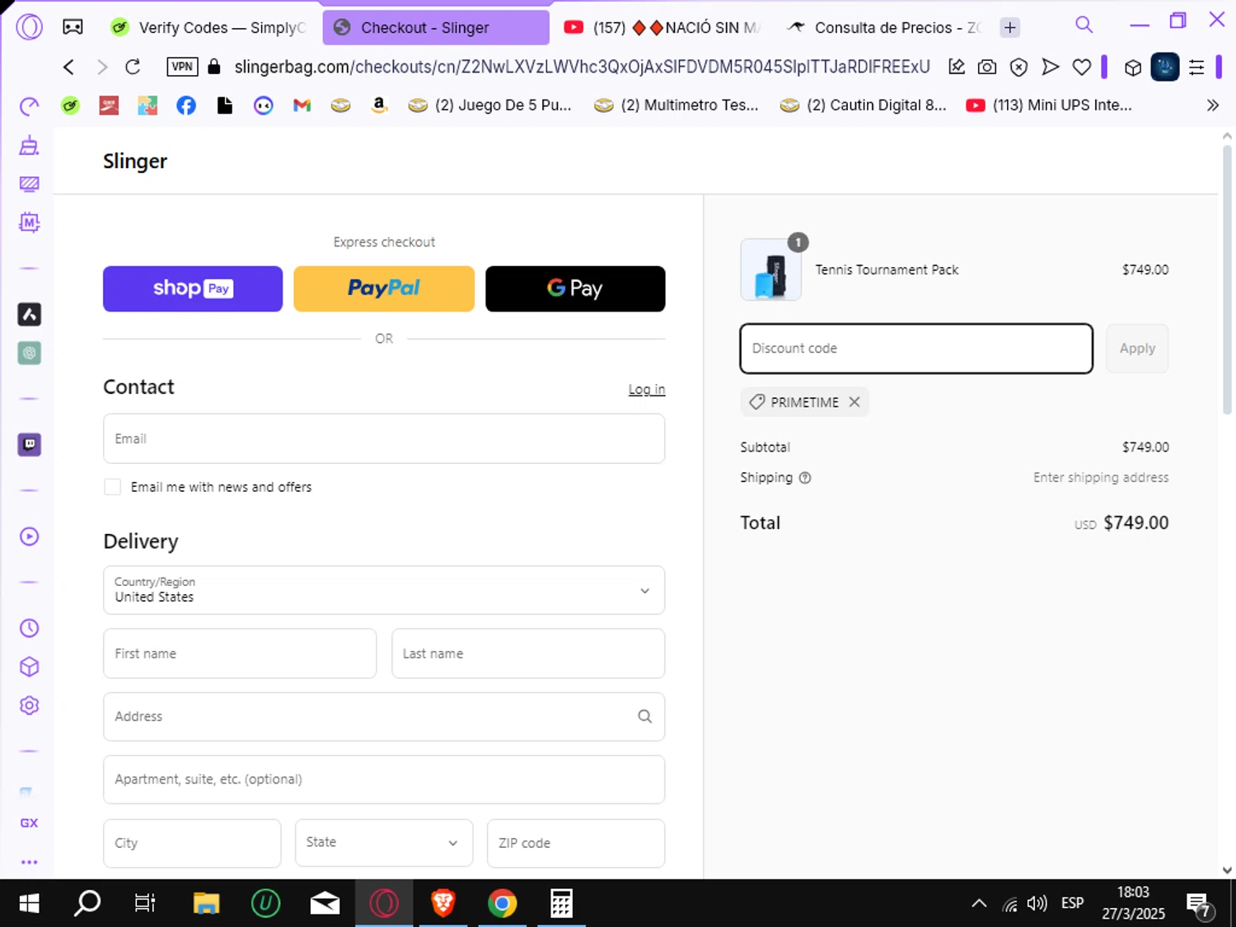Remove the PRIMETIME discount code
The image size is (1236, 927).
point(854,402)
